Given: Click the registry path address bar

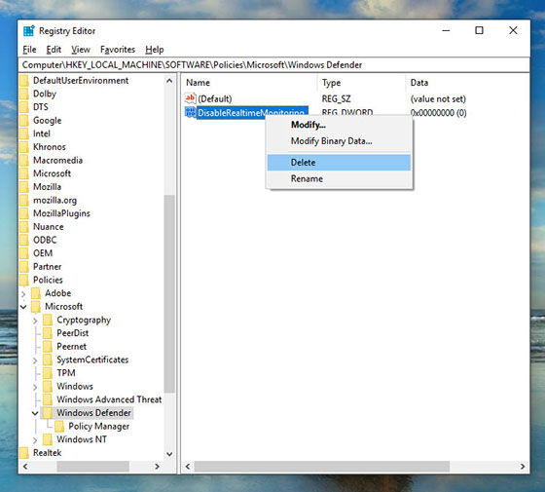Looking at the screenshot, I should 273,65.
